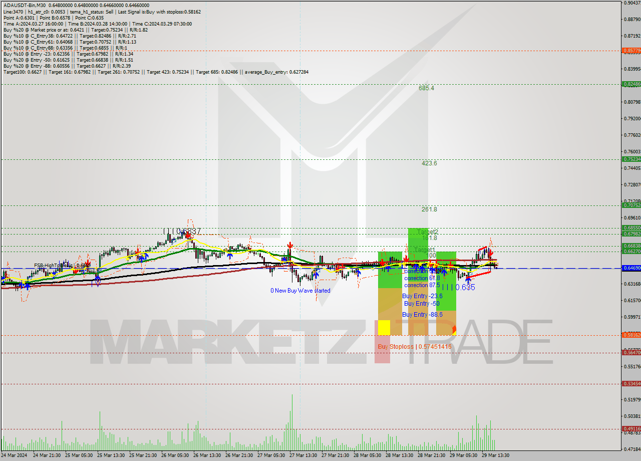
Task: Click the green 0.67982 price tag
Action: click(x=631, y=234)
